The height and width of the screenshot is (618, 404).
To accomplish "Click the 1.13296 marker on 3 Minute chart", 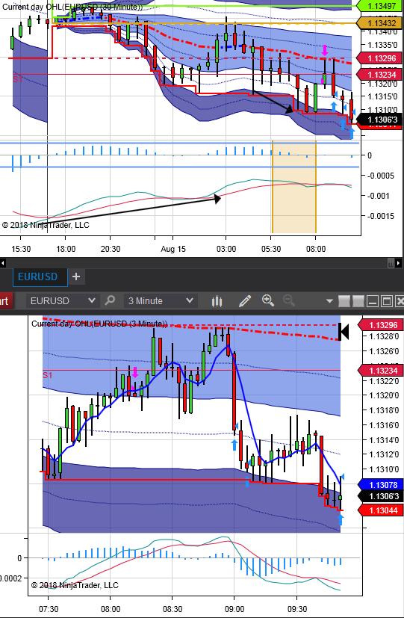I will tap(382, 325).
